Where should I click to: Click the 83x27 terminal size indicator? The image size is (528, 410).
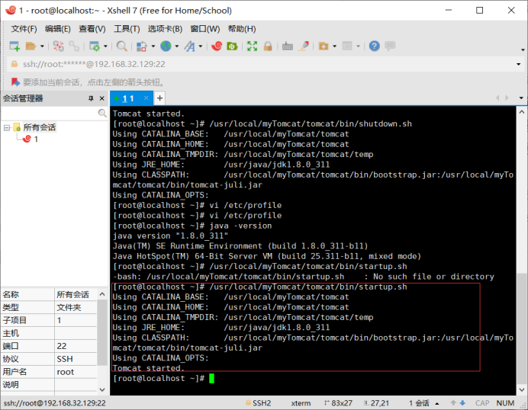coord(339,403)
